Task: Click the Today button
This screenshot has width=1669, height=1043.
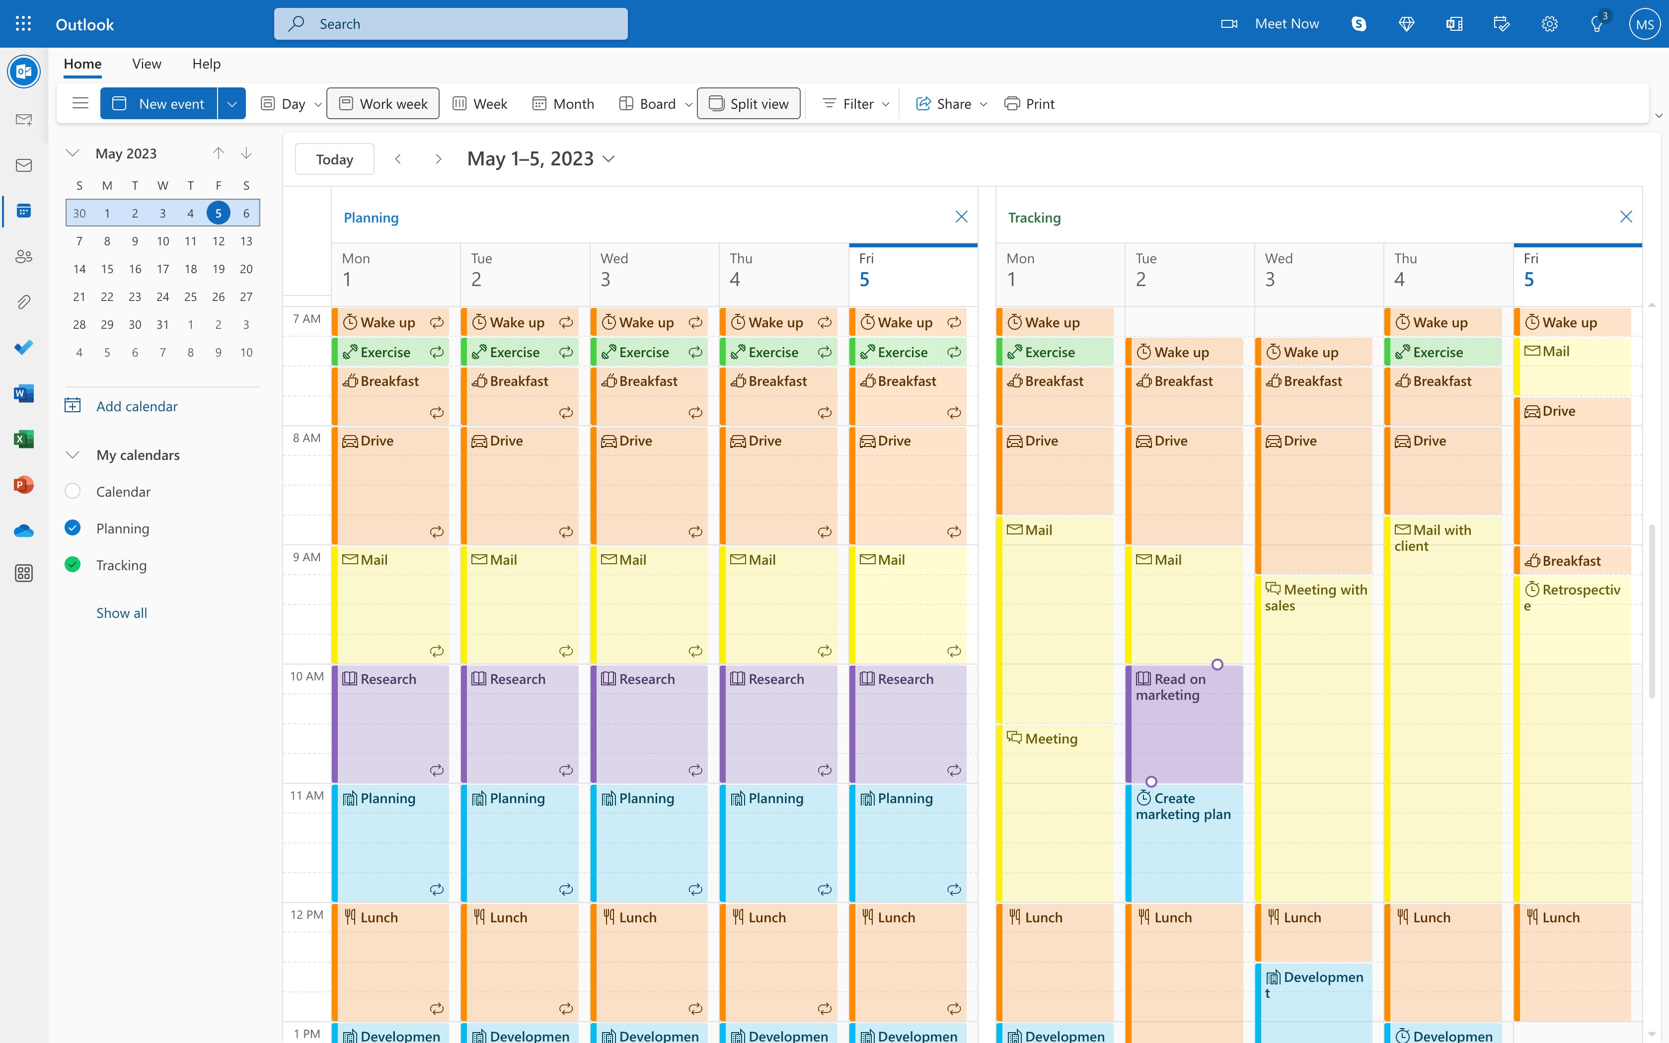Action: coord(334,158)
